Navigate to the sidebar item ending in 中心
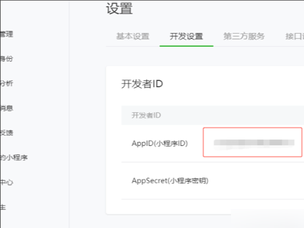Viewport: 304px width, 228px height. 7,182
